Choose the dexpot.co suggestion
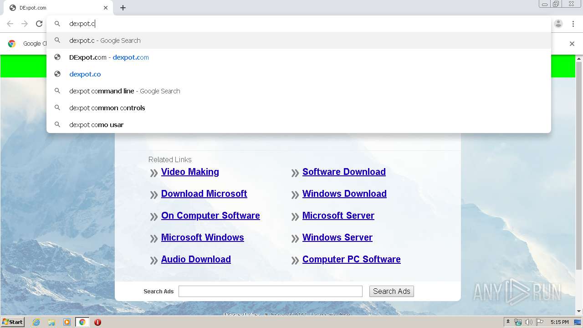Viewport: 583px width, 328px height. pyautogui.click(x=299, y=74)
